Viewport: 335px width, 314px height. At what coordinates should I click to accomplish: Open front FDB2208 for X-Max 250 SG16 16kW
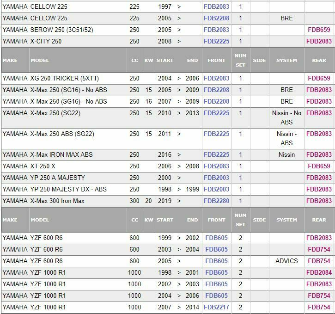216,101
